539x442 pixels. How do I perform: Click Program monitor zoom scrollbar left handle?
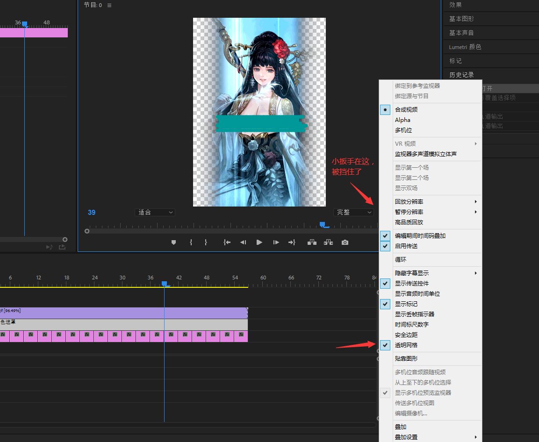tap(87, 231)
